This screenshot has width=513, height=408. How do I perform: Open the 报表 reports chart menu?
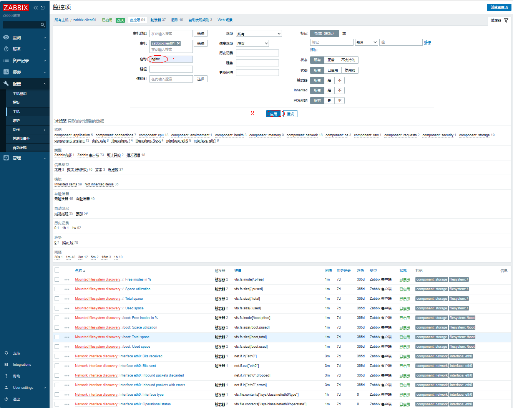[x=6, y=72]
